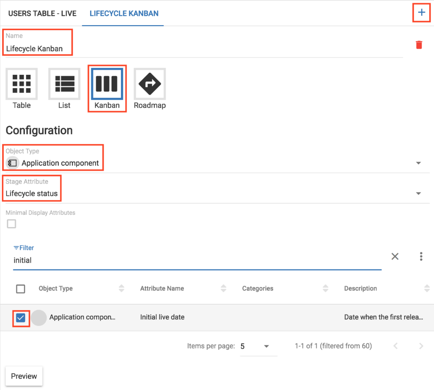Open the filter's three-dot options menu

421,256
